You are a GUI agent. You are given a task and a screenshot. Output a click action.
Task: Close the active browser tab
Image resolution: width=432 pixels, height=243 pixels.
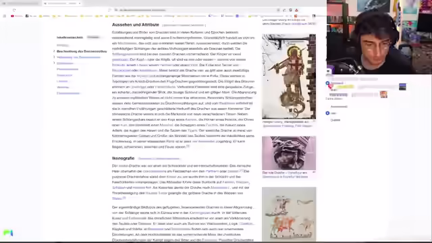point(80,3)
